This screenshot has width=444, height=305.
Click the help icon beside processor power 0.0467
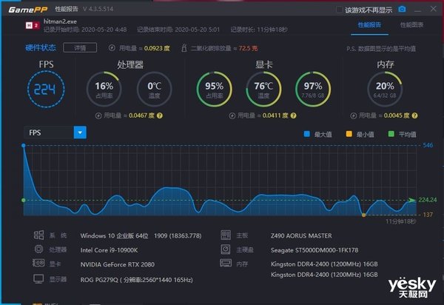pos(160,115)
